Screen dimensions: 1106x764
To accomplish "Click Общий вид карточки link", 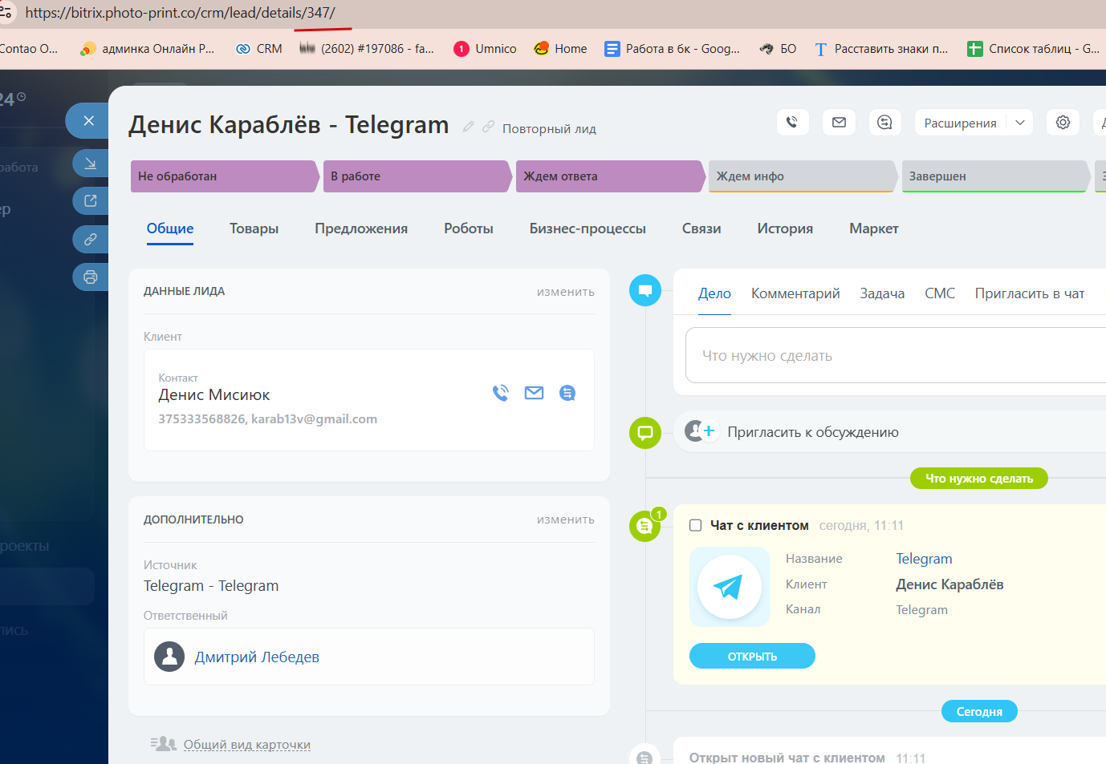I will 247,745.
